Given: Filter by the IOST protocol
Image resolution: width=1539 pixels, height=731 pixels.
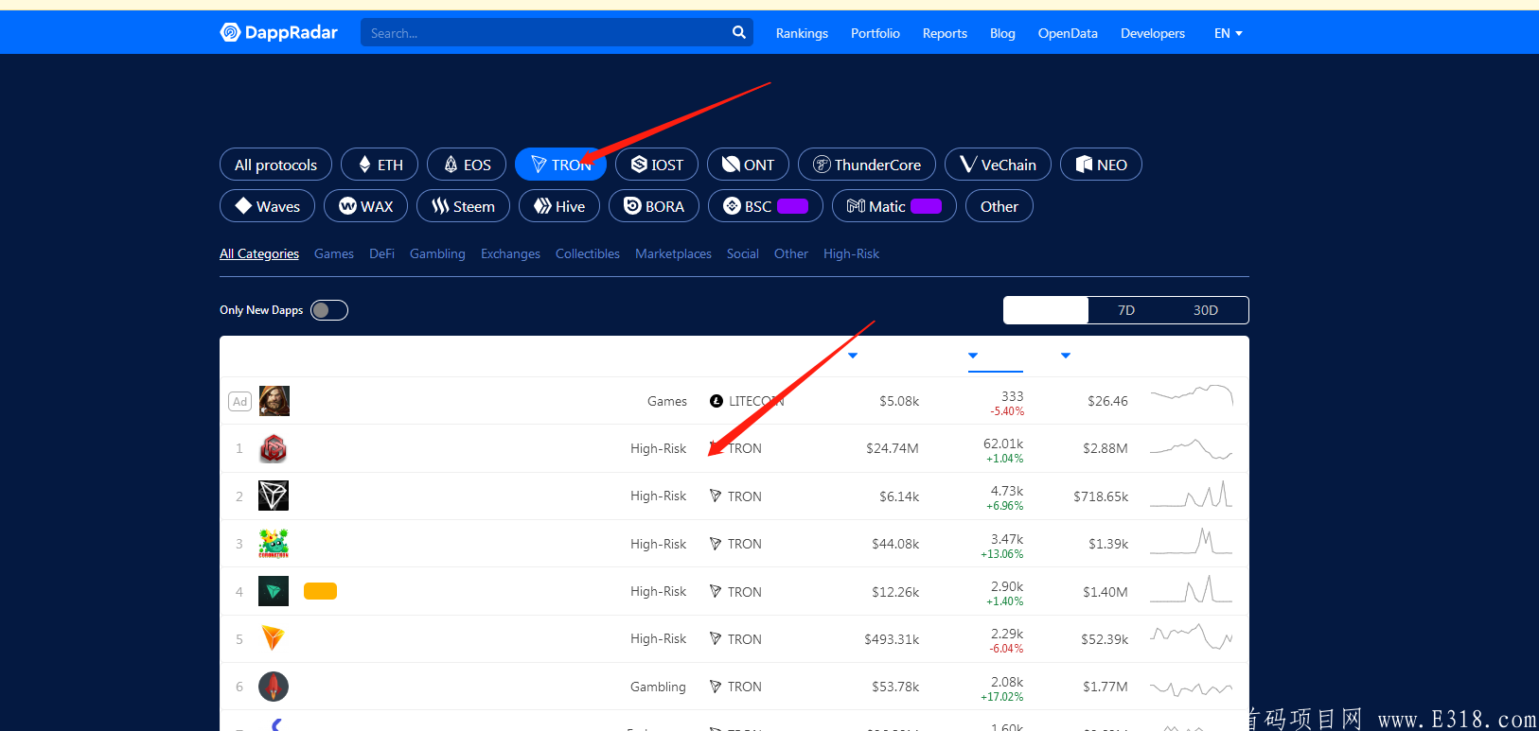Looking at the screenshot, I should 657,165.
